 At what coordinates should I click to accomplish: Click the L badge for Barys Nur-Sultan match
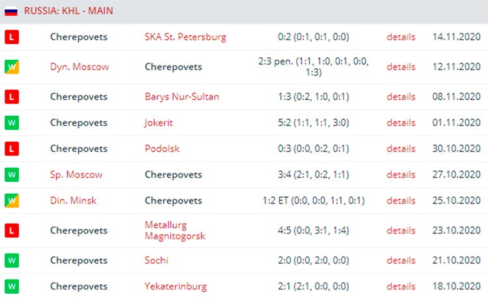[x=12, y=97]
